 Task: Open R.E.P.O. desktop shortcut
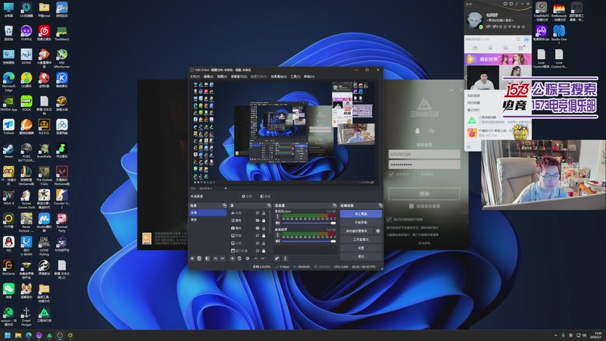44,127
